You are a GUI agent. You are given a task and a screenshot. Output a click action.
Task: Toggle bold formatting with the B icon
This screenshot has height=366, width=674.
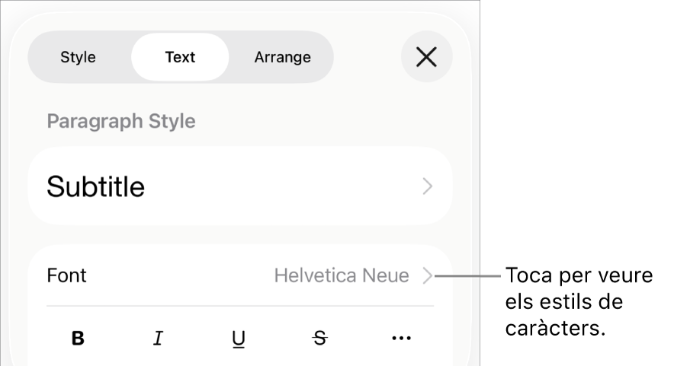(x=78, y=339)
